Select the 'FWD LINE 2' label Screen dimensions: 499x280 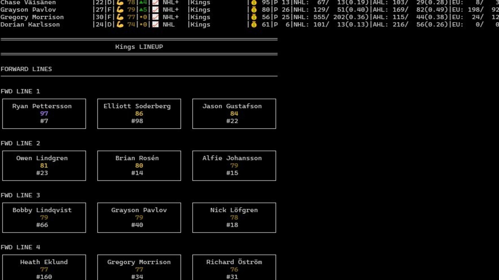coord(20,143)
